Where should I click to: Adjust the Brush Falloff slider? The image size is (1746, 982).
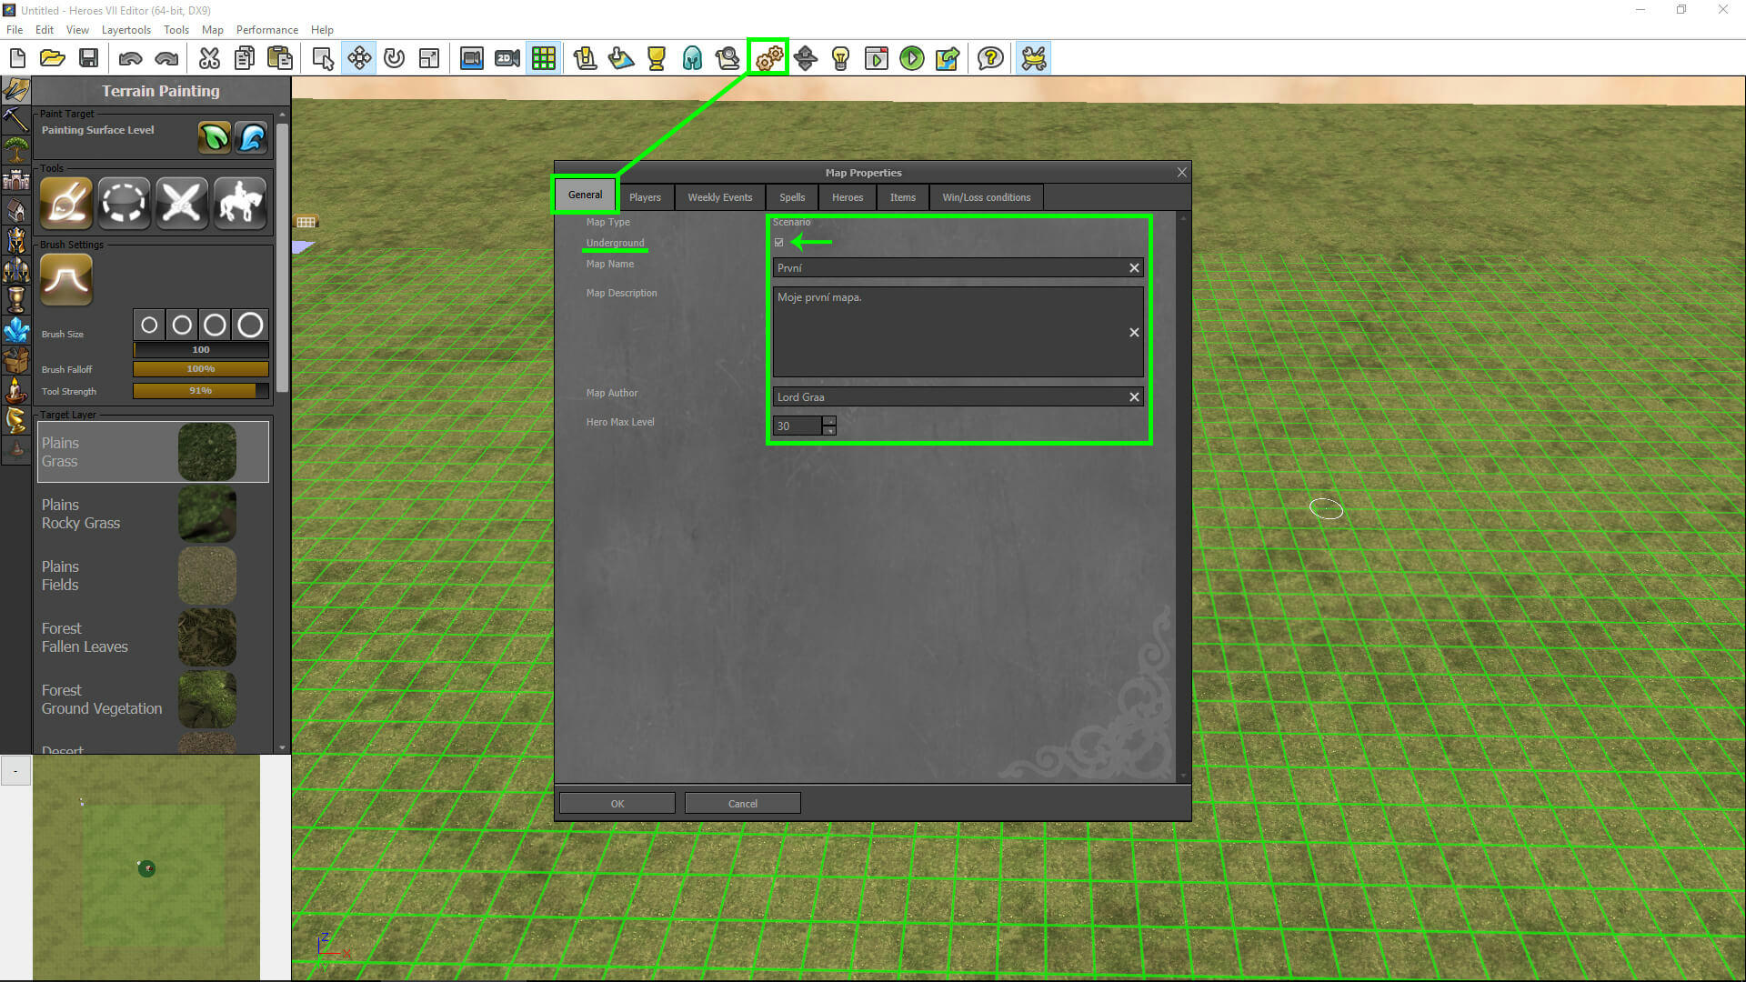[201, 369]
